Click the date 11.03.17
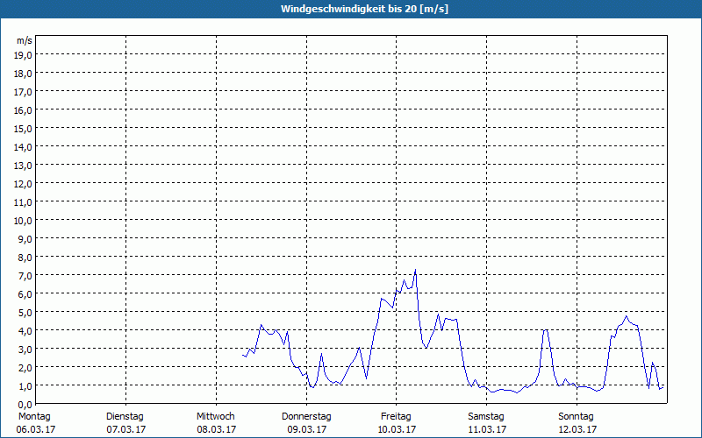702x438 pixels. coord(487,429)
